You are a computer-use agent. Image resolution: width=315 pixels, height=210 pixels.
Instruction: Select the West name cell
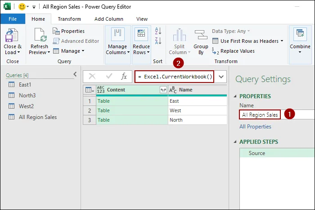[198, 110]
